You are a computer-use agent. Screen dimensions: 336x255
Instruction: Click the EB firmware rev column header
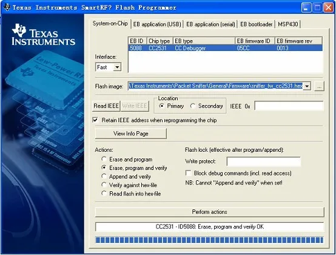[298, 41]
